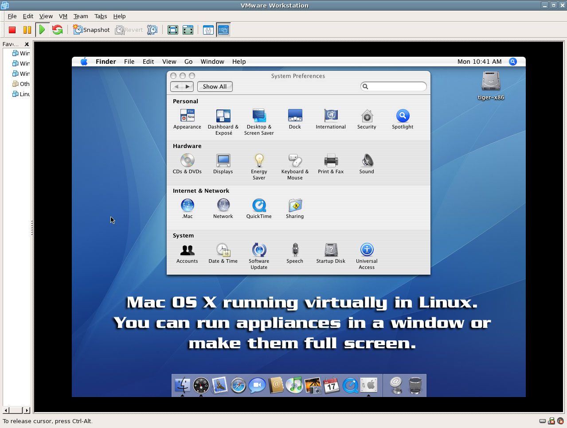Select the tiger-x86 disk on desktop
The width and height of the screenshot is (567, 428).
[491, 86]
